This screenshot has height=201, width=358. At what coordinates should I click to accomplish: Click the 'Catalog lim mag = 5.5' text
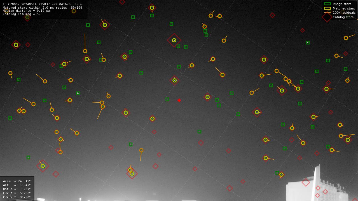(x=23, y=14)
